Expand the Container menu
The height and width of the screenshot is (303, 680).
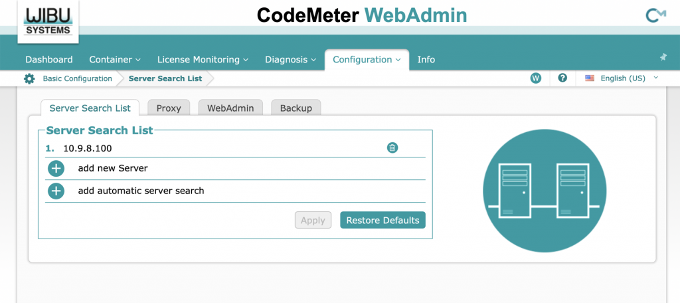tap(115, 60)
